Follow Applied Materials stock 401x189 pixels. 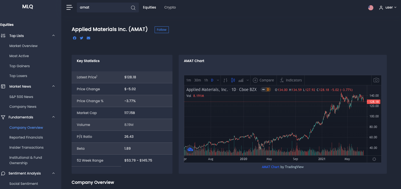tap(162, 30)
